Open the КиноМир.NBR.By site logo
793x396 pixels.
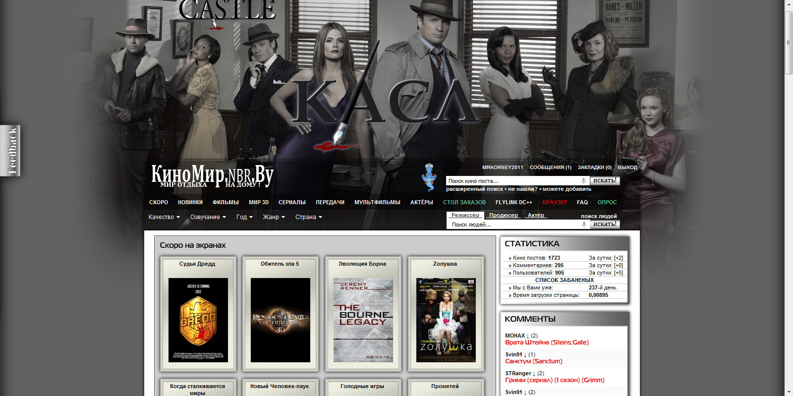pyautogui.click(x=212, y=176)
